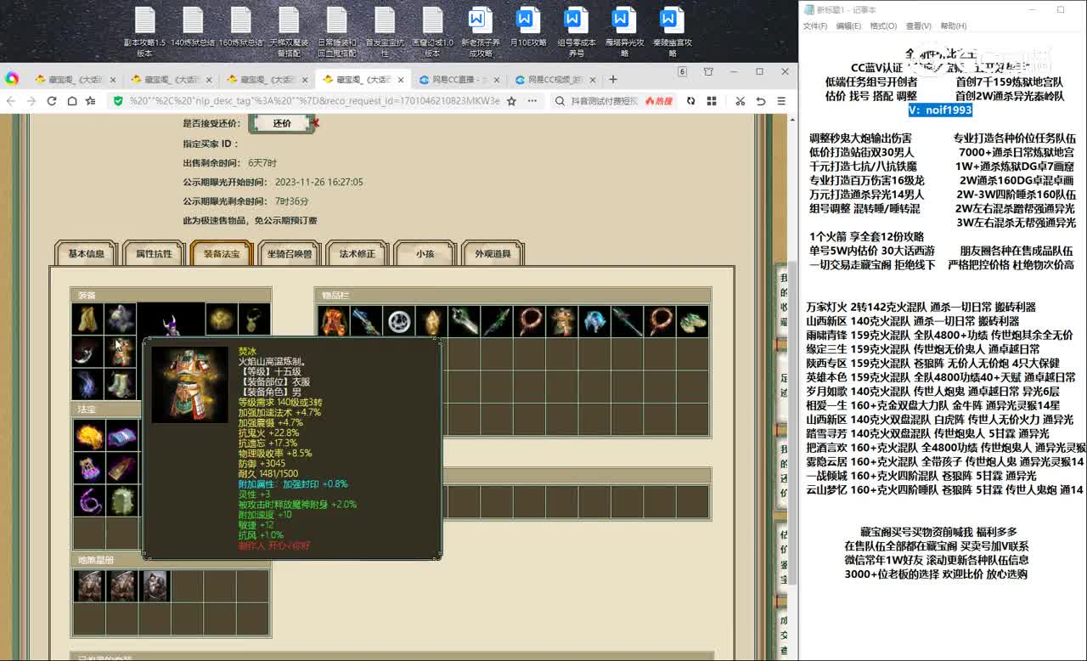The image size is (1087, 661).
Task: Switch to 网易CC视频 browser tab
Action: tap(556, 80)
